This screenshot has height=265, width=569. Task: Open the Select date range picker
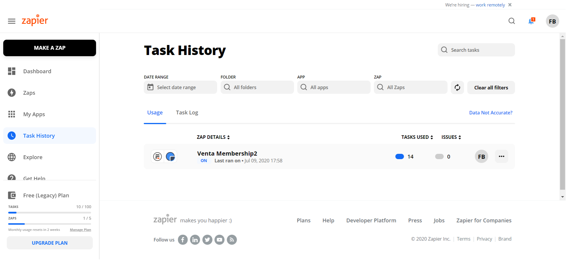[180, 87]
